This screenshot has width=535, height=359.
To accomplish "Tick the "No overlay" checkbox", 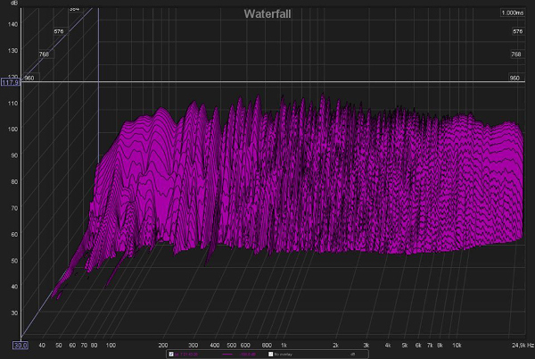I will (x=272, y=355).
